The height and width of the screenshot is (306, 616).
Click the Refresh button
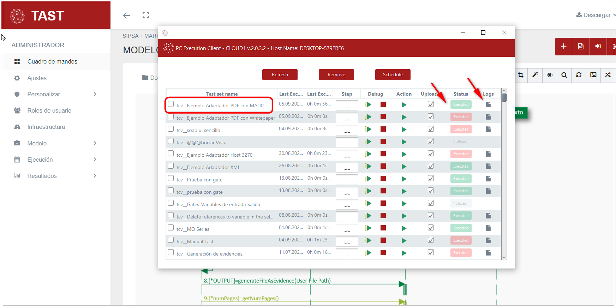tap(280, 74)
